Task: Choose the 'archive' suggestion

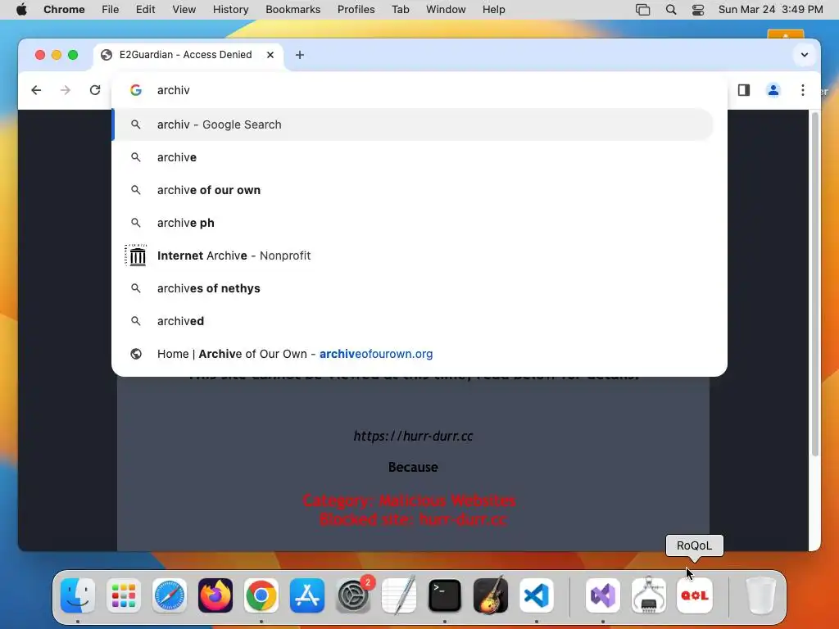Action: [x=413, y=157]
